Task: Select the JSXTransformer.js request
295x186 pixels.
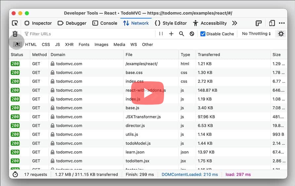Action: coord(148,117)
